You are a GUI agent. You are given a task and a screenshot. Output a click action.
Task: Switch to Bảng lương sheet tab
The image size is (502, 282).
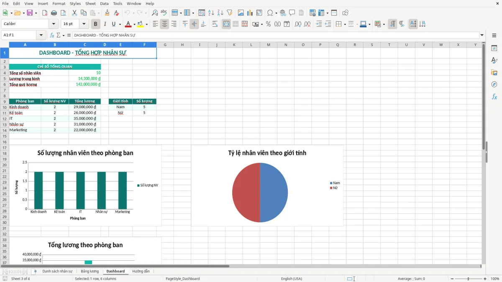(x=90, y=271)
